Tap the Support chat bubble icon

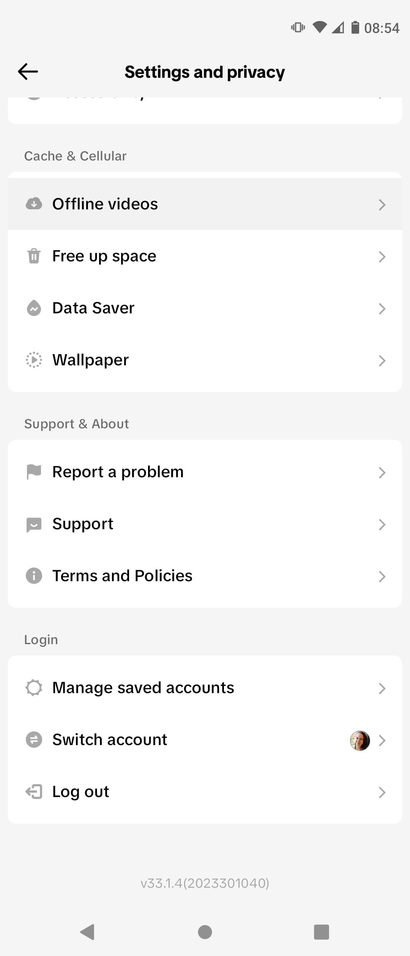pyautogui.click(x=34, y=524)
